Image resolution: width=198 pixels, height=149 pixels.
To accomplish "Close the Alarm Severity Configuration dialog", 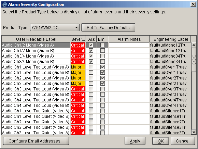I will point(193,4).
